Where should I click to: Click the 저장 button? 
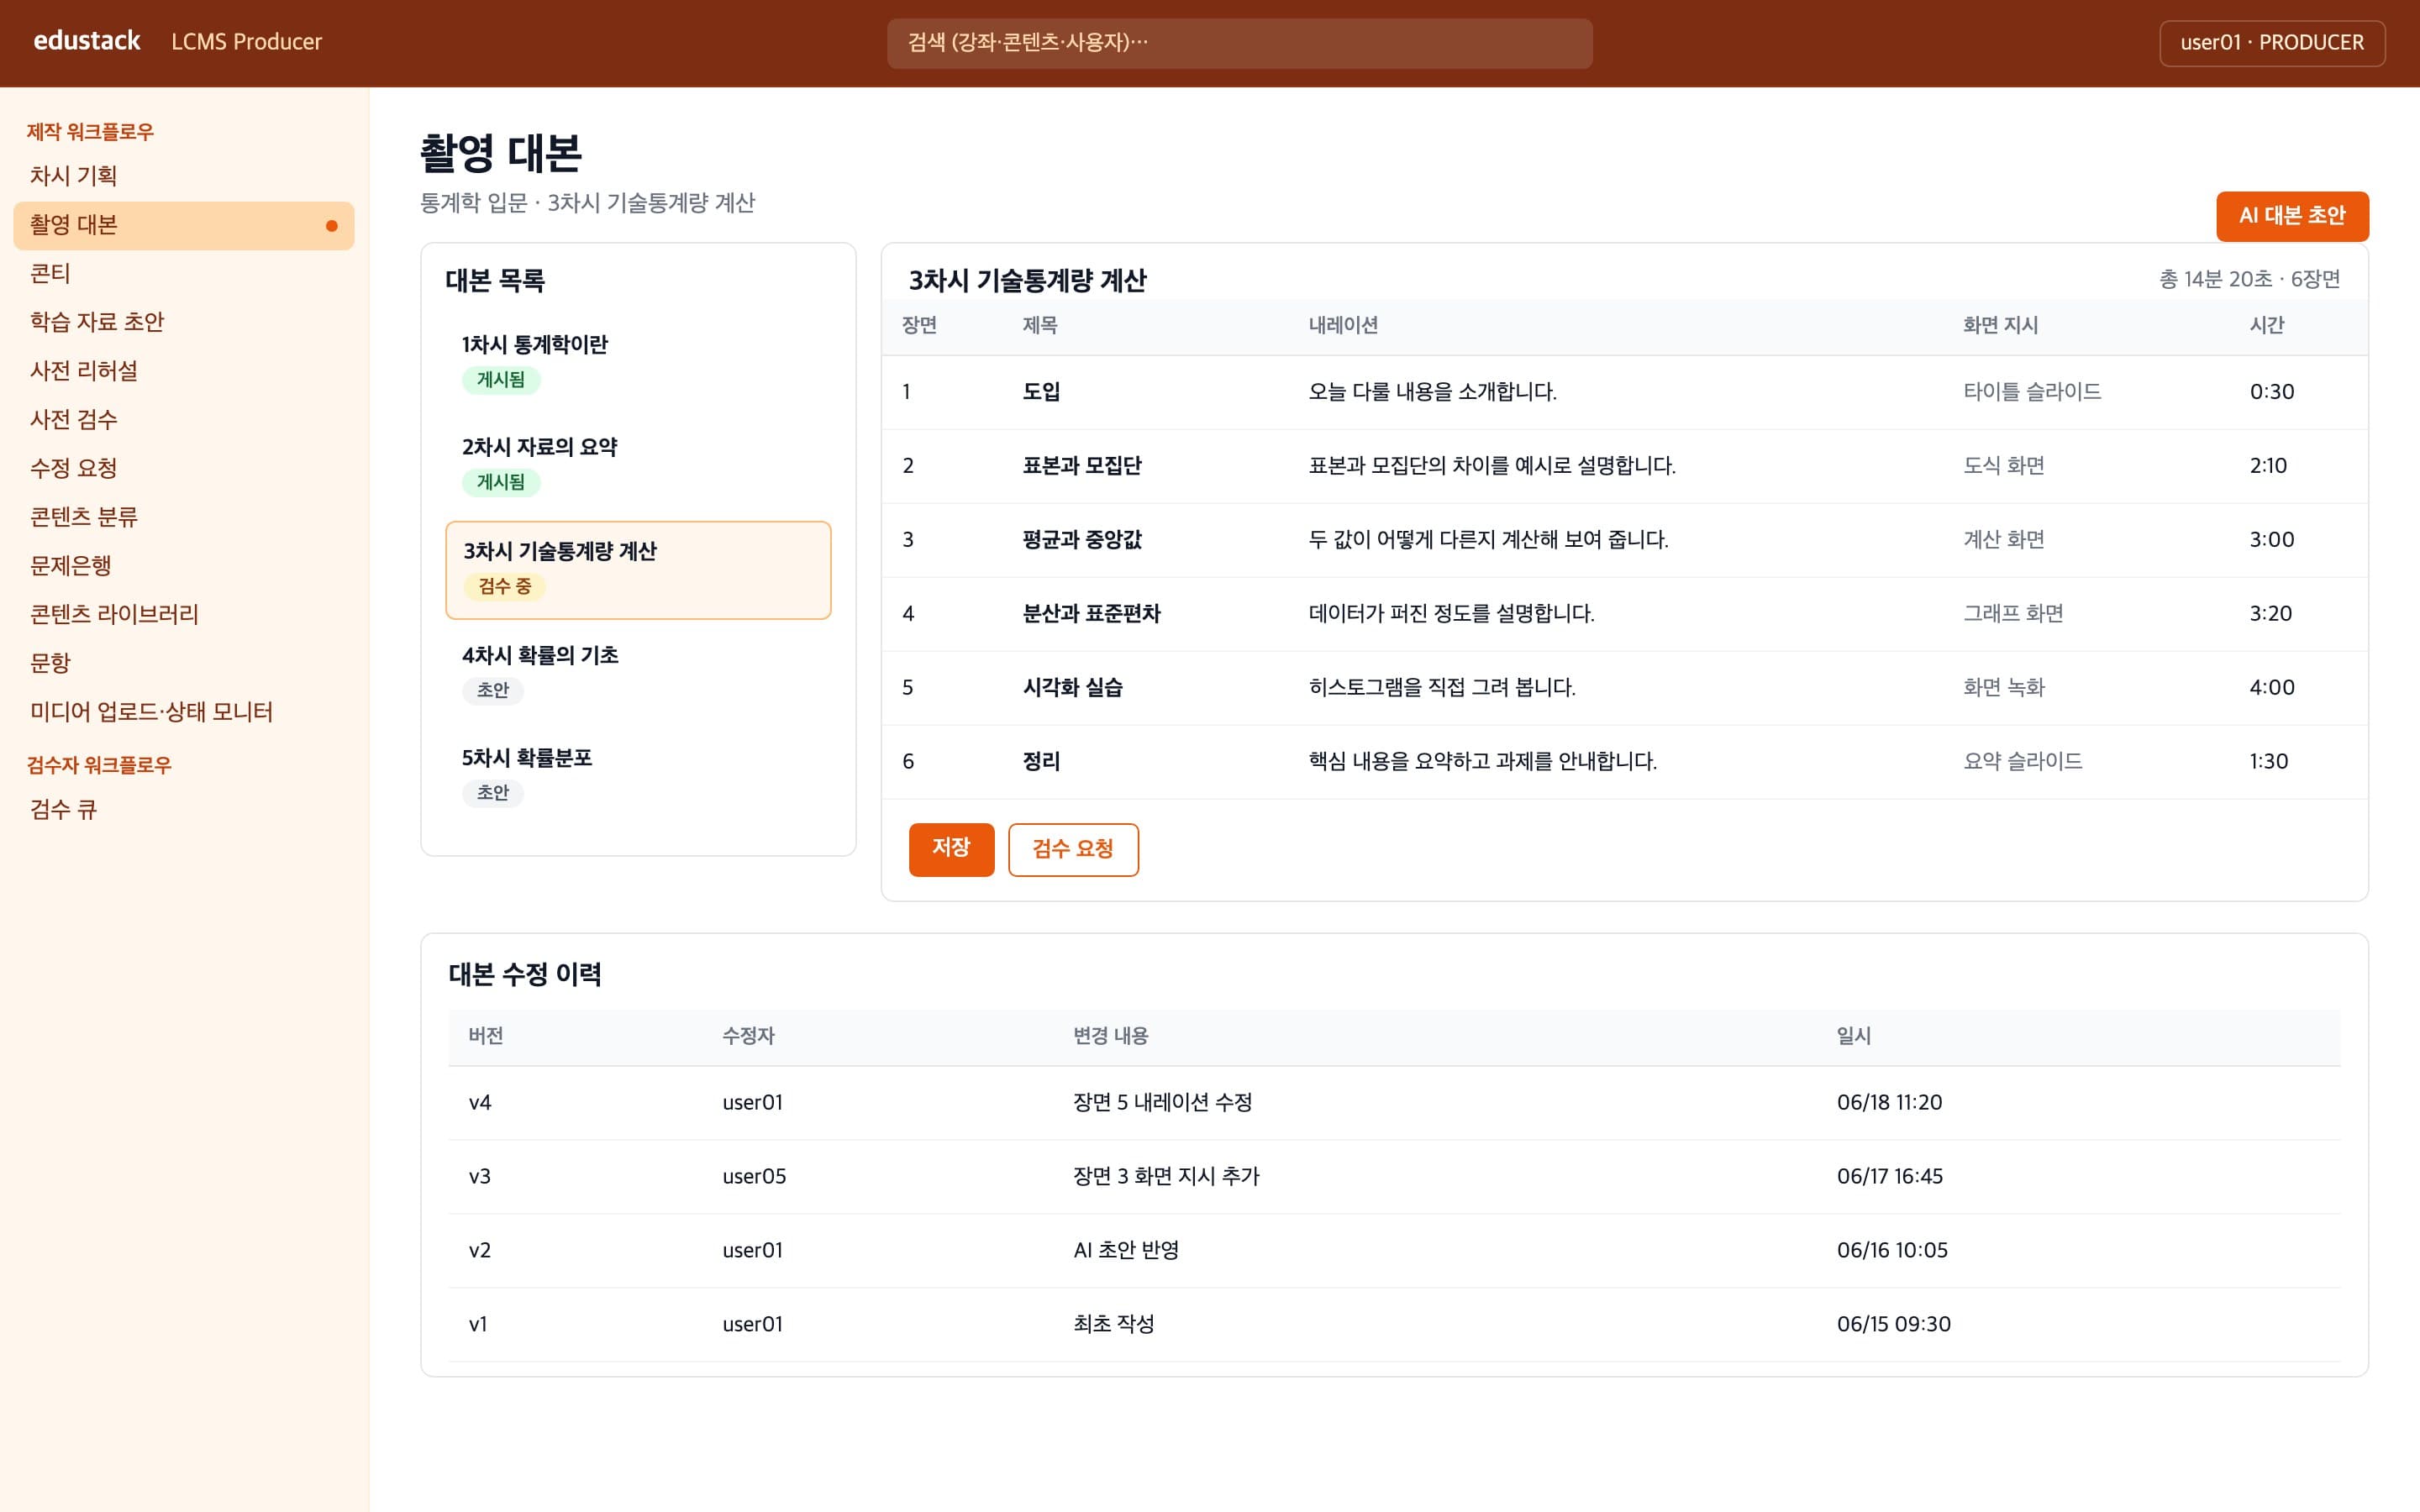[951, 849]
